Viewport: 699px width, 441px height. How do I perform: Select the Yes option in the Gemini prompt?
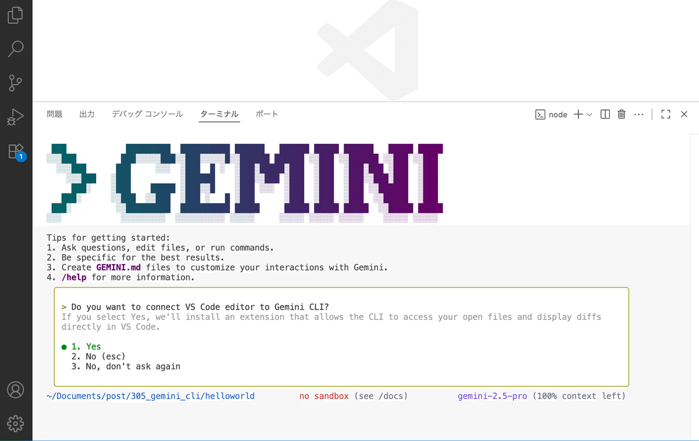click(x=87, y=346)
